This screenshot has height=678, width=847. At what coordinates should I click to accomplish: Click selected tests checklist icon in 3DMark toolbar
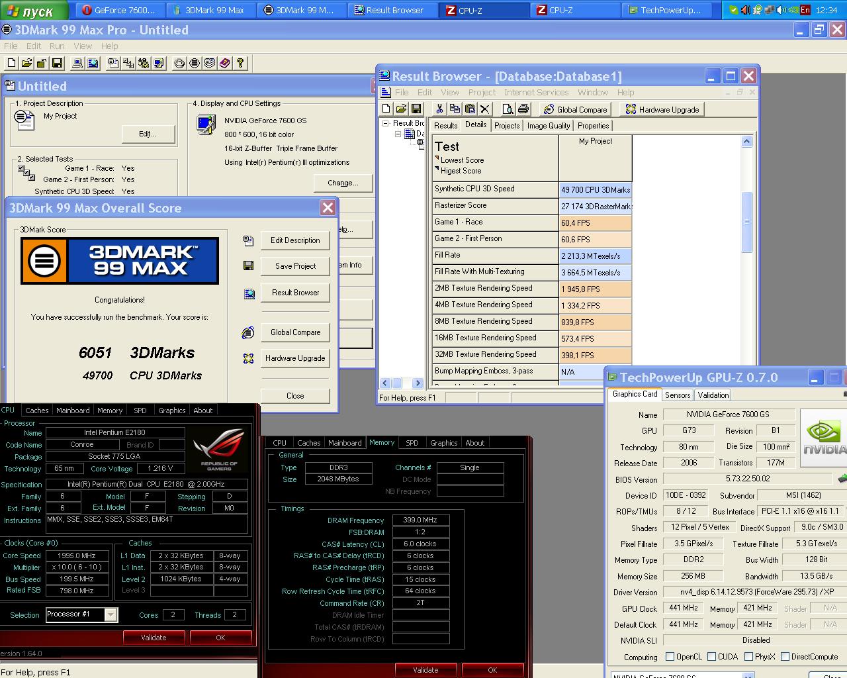pyautogui.click(x=128, y=64)
